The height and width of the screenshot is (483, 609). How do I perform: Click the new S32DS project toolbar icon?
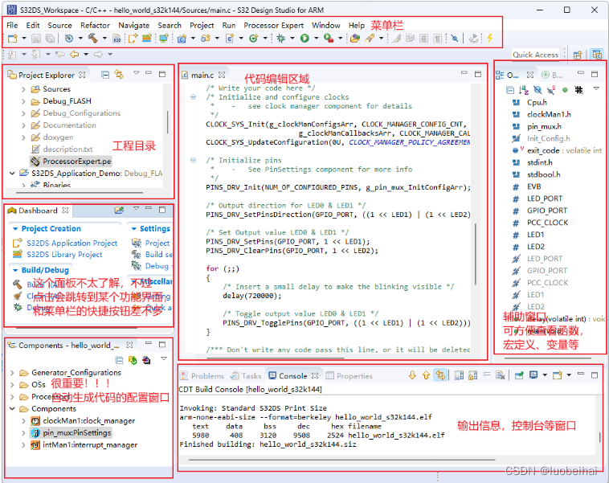point(133,38)
